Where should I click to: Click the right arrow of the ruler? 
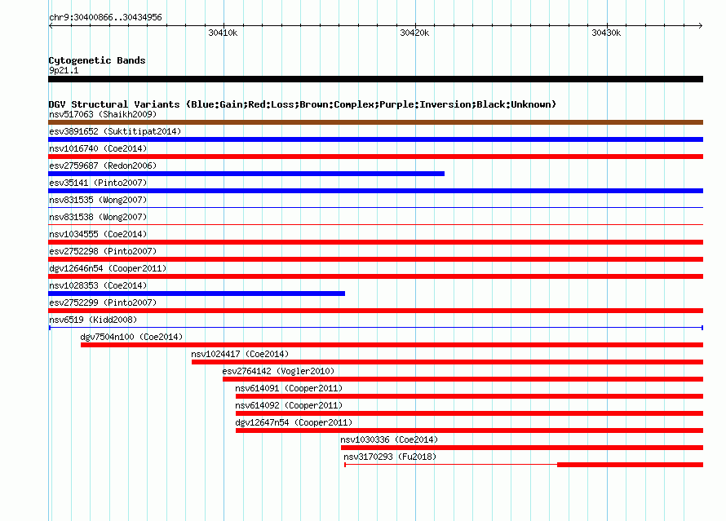[701, 25]
